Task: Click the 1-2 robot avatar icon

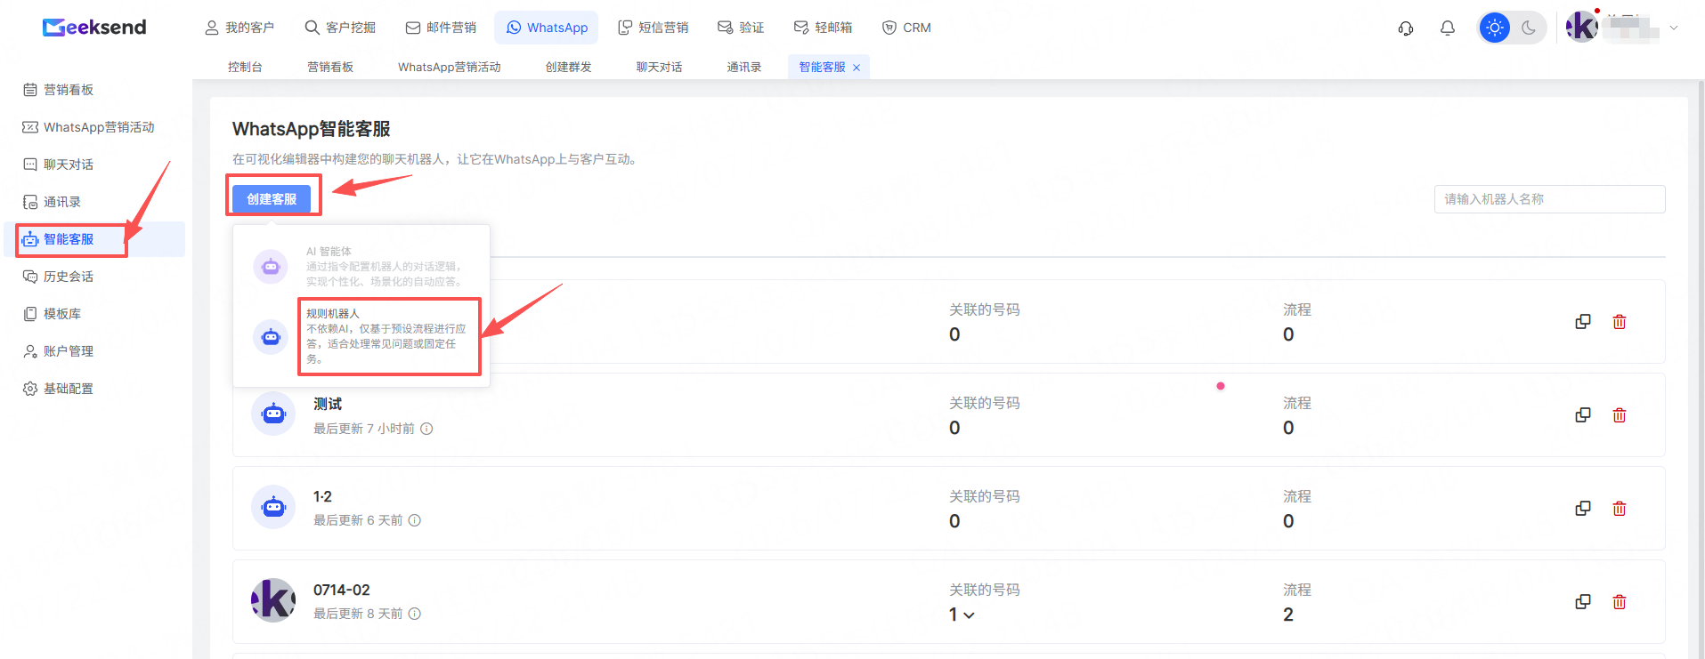Action: point(273,507)
